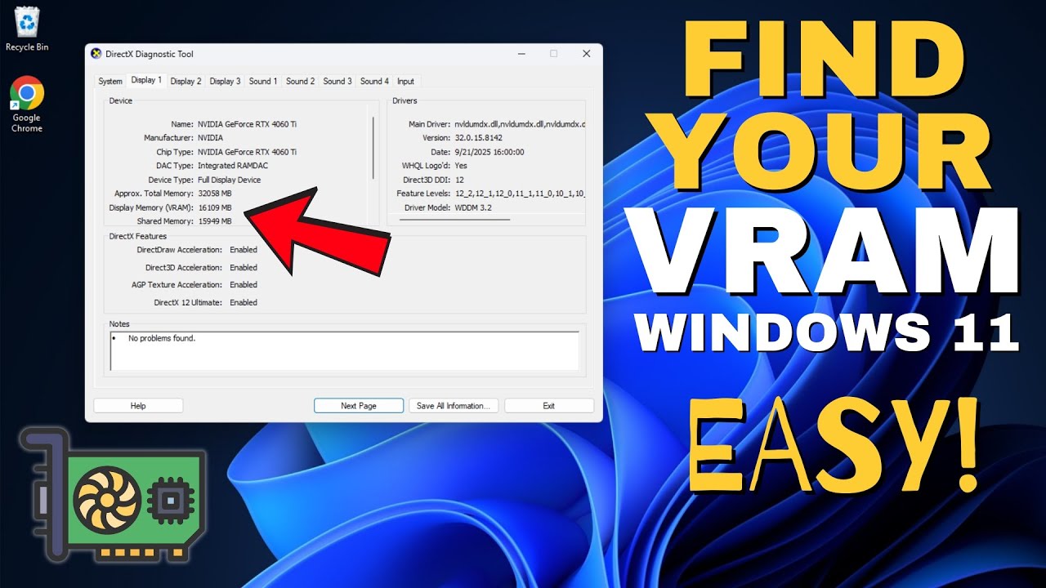1046x588 pixels.
Task: Click DirectDraw Acceleration Enabled value
Action: tap(244, 250)
